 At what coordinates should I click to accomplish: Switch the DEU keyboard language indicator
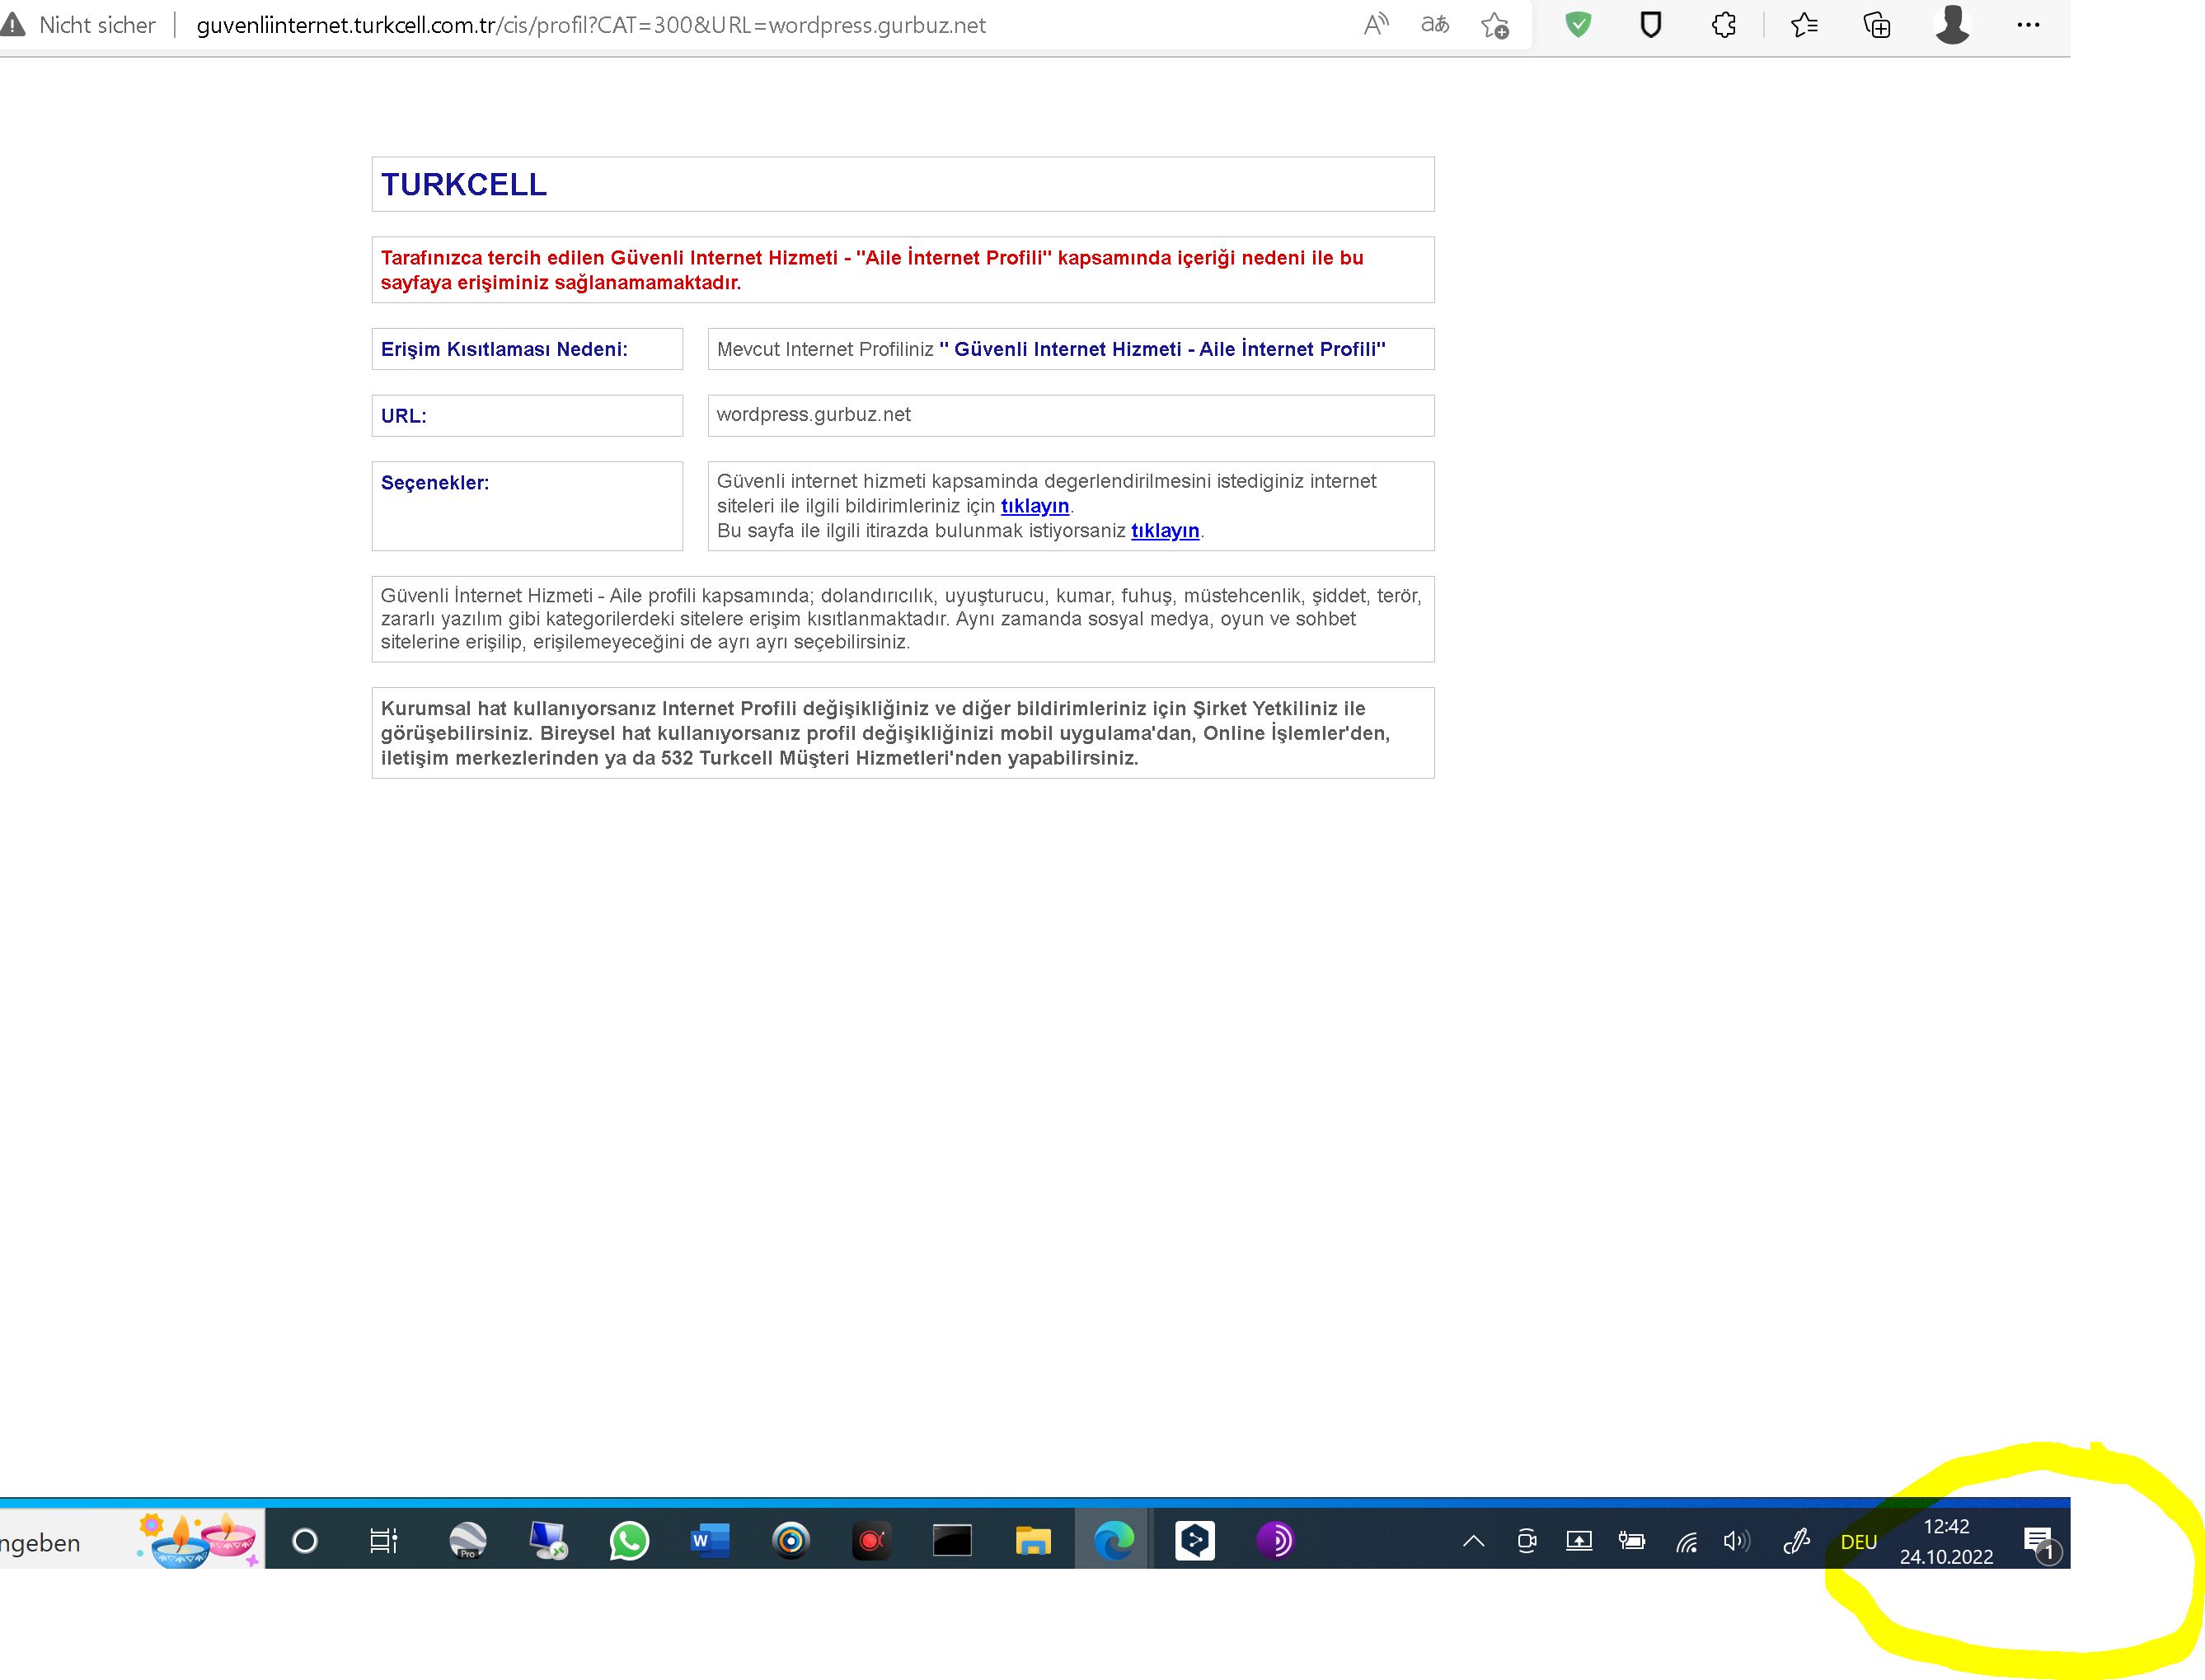pos(1858,1542)
